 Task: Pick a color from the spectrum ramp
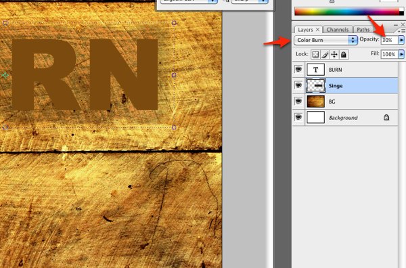[347, 12]
